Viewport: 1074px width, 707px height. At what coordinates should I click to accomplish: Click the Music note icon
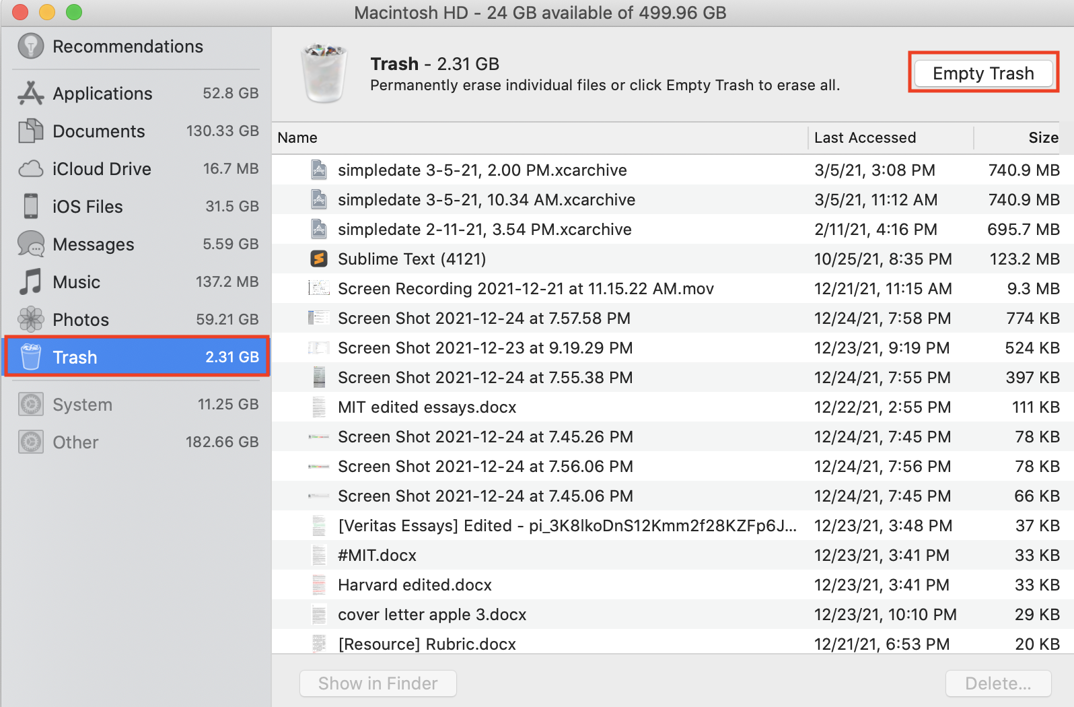click(31, 281)
